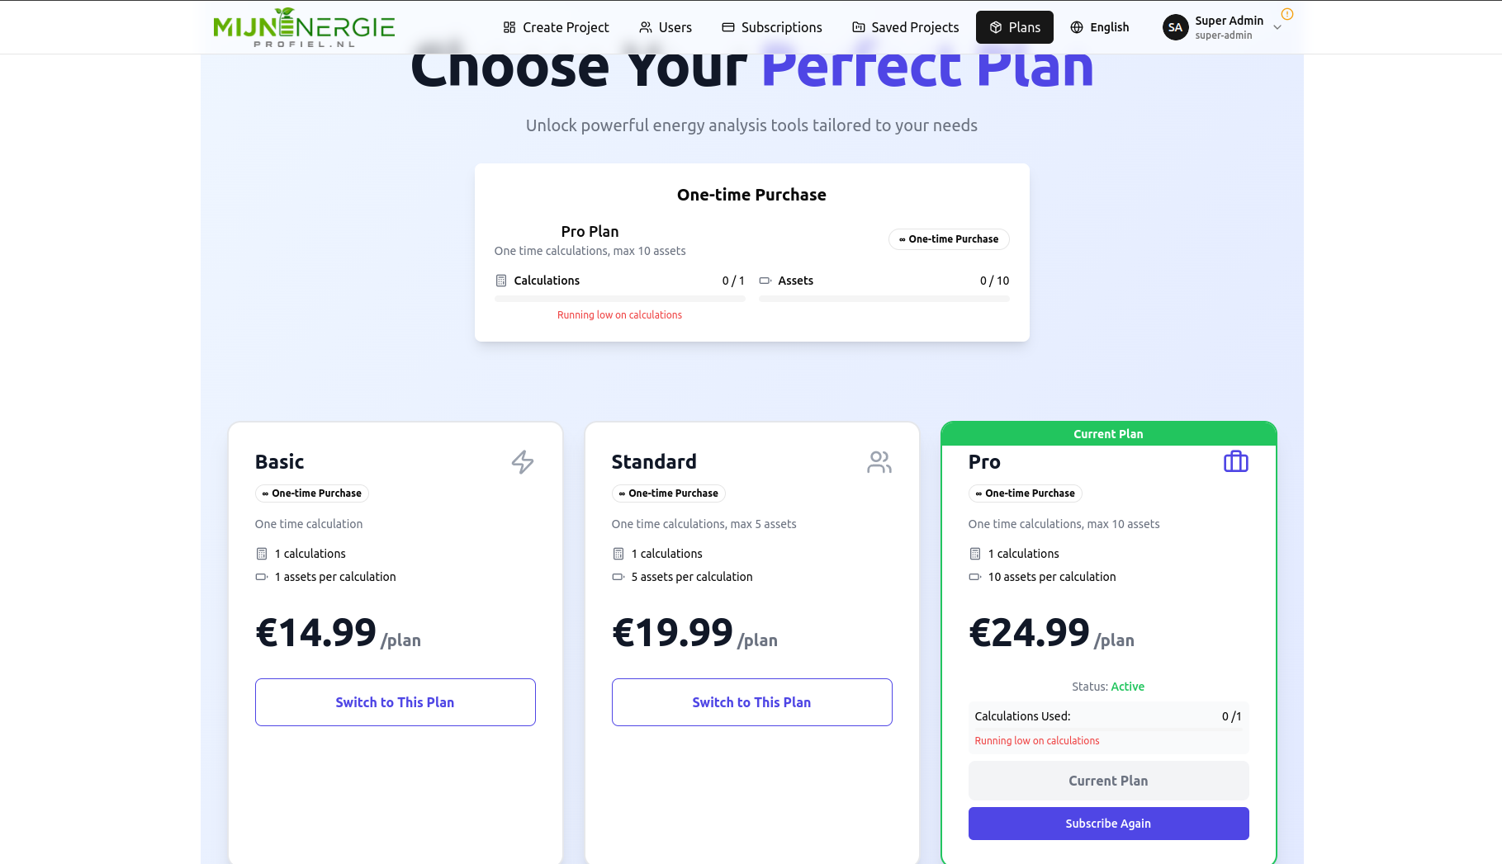Click the calculator icon beside Calculations usage

pos(501,281)
